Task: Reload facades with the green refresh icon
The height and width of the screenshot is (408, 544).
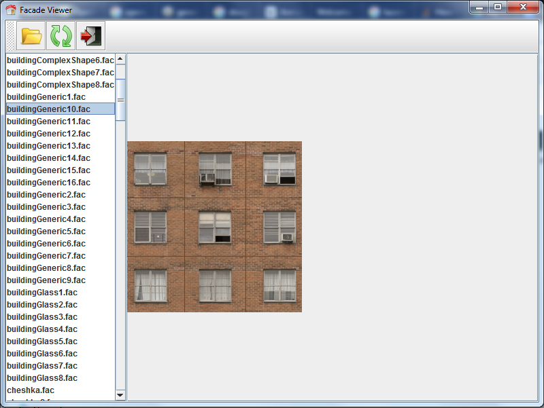Action: 61,36
